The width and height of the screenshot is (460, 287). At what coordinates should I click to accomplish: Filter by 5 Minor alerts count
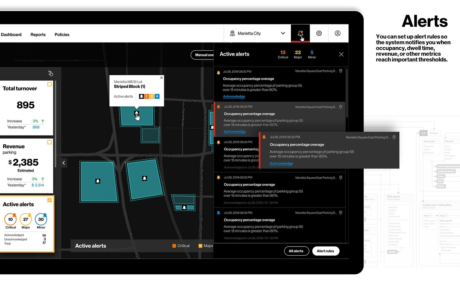312,54
